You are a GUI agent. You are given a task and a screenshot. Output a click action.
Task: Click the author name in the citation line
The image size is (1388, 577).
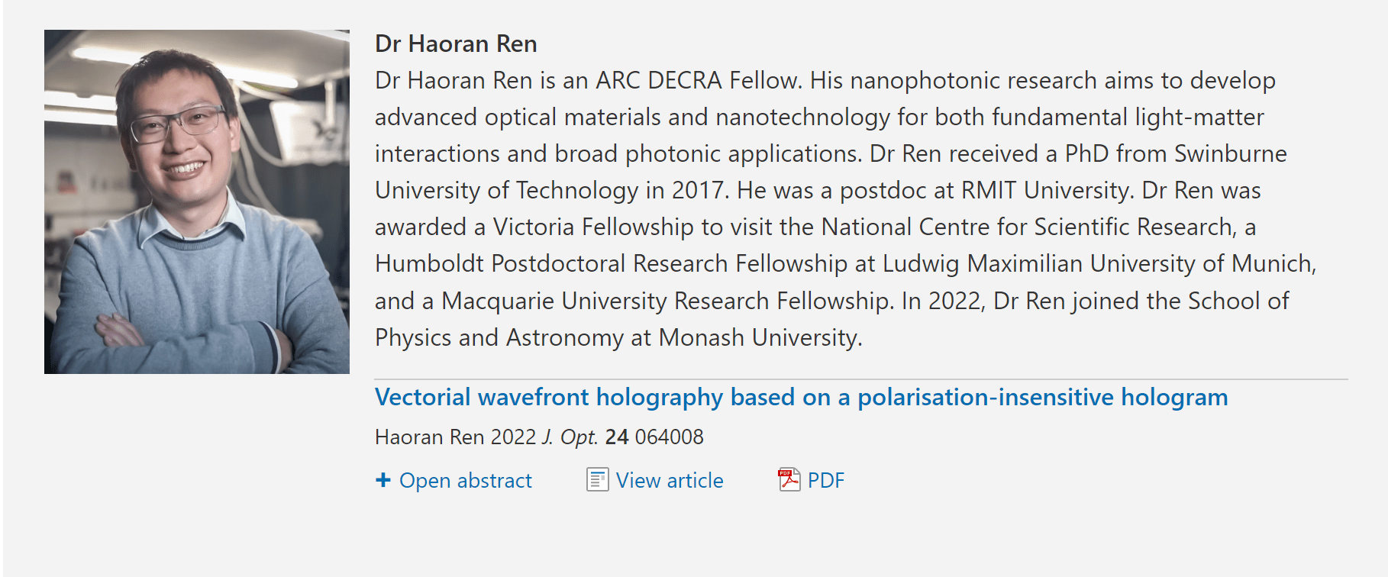pos(429,437)
